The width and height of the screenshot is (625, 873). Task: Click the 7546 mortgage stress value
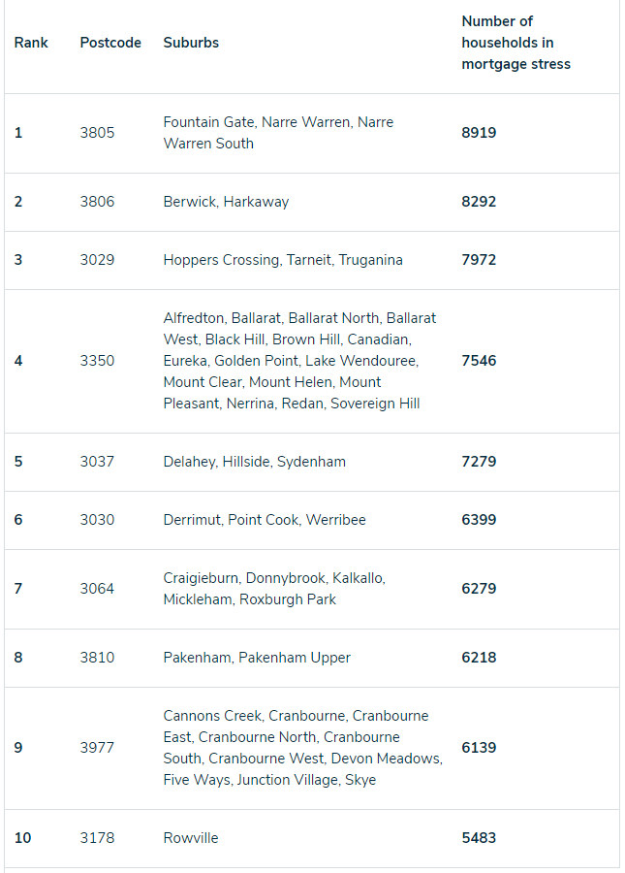click(x=479, y=361)
